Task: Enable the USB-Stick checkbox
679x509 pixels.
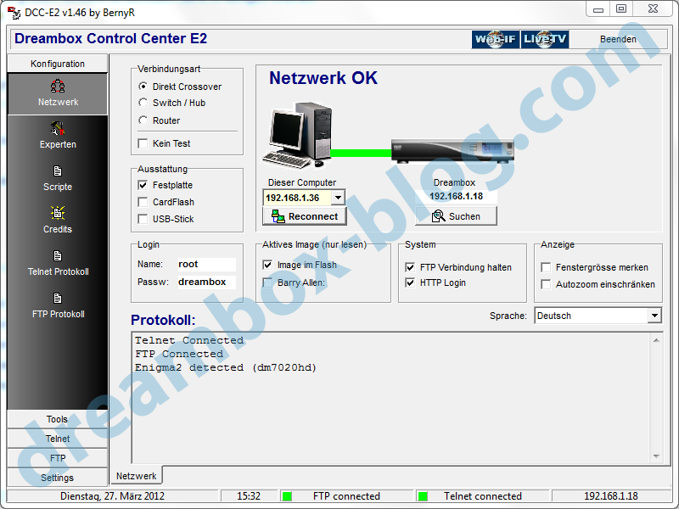Action: click(143, 219)
